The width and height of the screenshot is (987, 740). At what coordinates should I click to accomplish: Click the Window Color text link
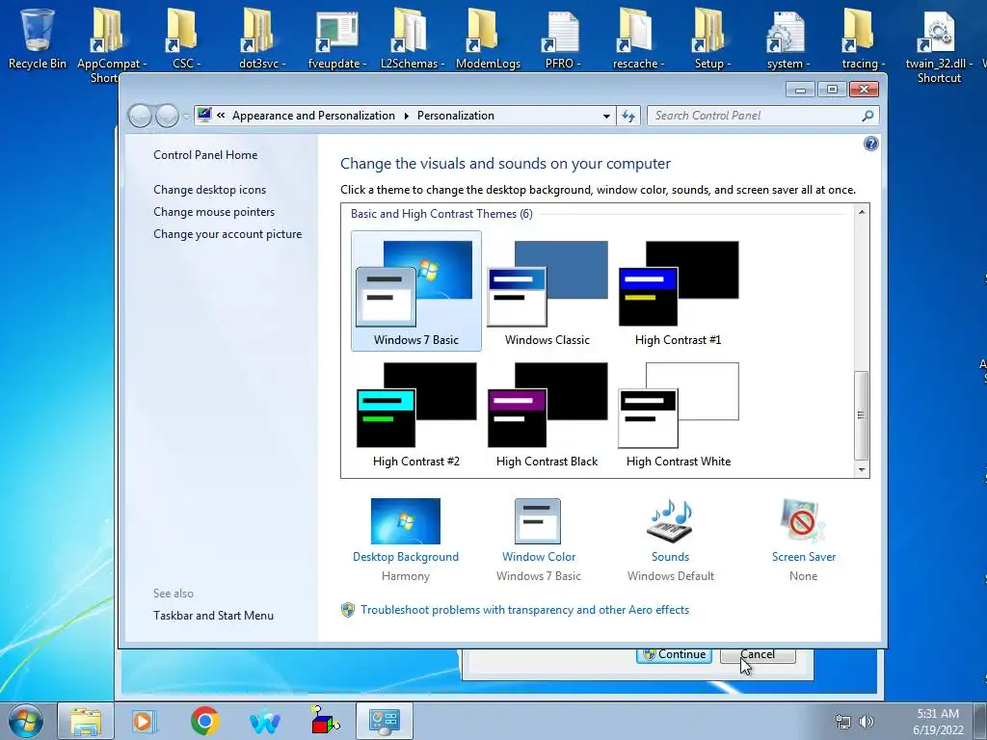[x=539, y=557]
